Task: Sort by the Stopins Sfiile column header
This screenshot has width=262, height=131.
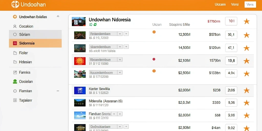Action: point(179,25)
